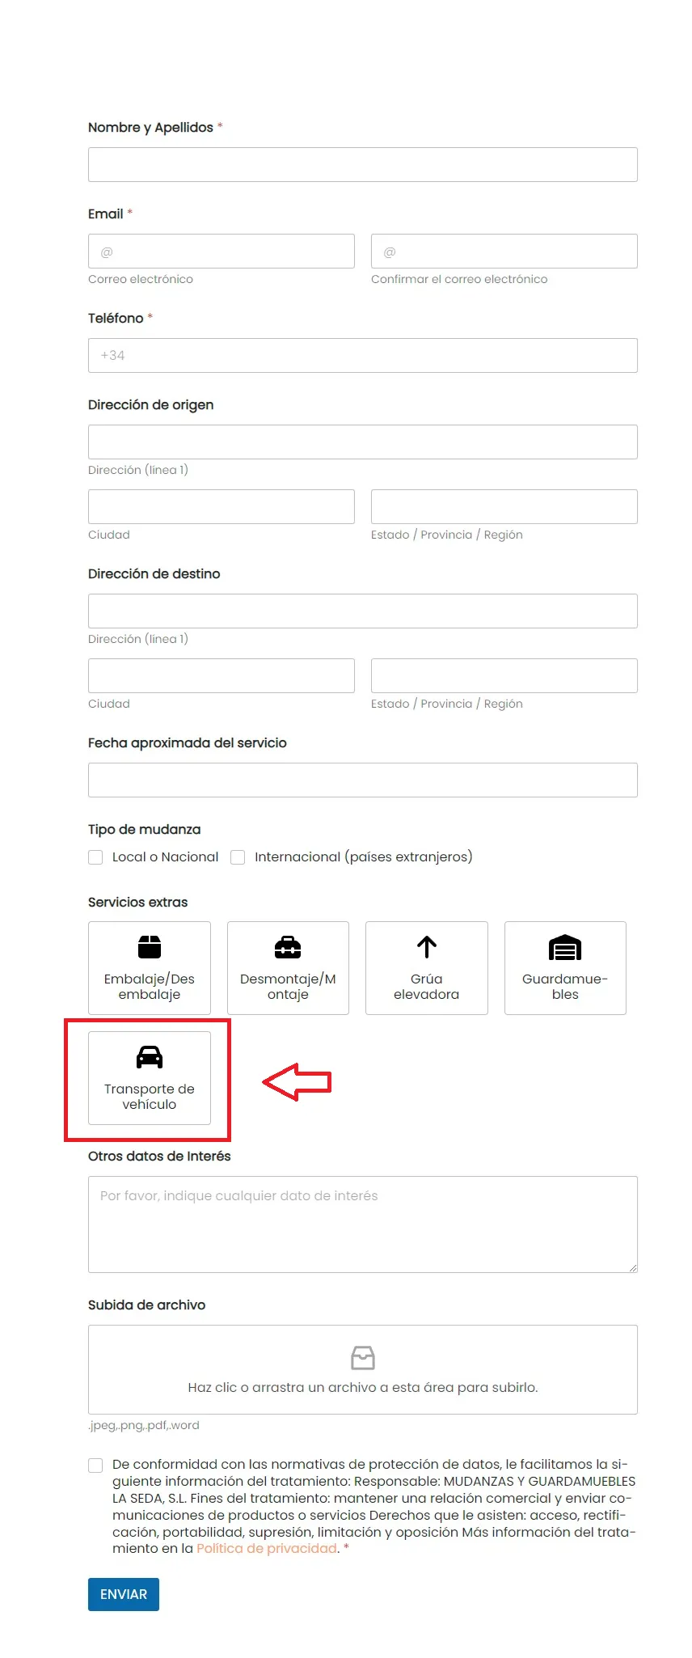Viewport: 692px width, 1658px height.
Task: Focus the Nombre y Apellidos field
Action: tap(363, 165)
